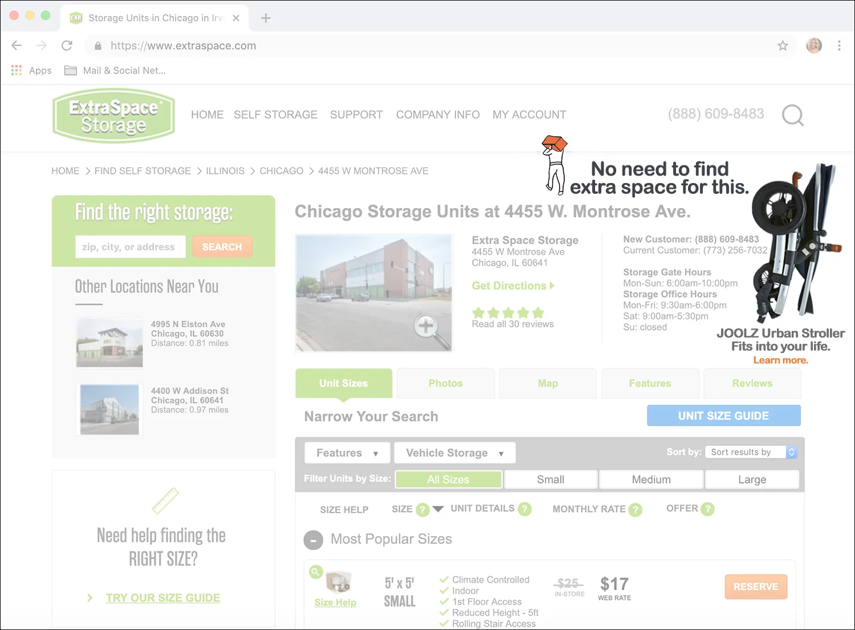The image size is (855, 630).
Task: Open help icon next to UNIT DETAILS
Action: click(524, 509)
